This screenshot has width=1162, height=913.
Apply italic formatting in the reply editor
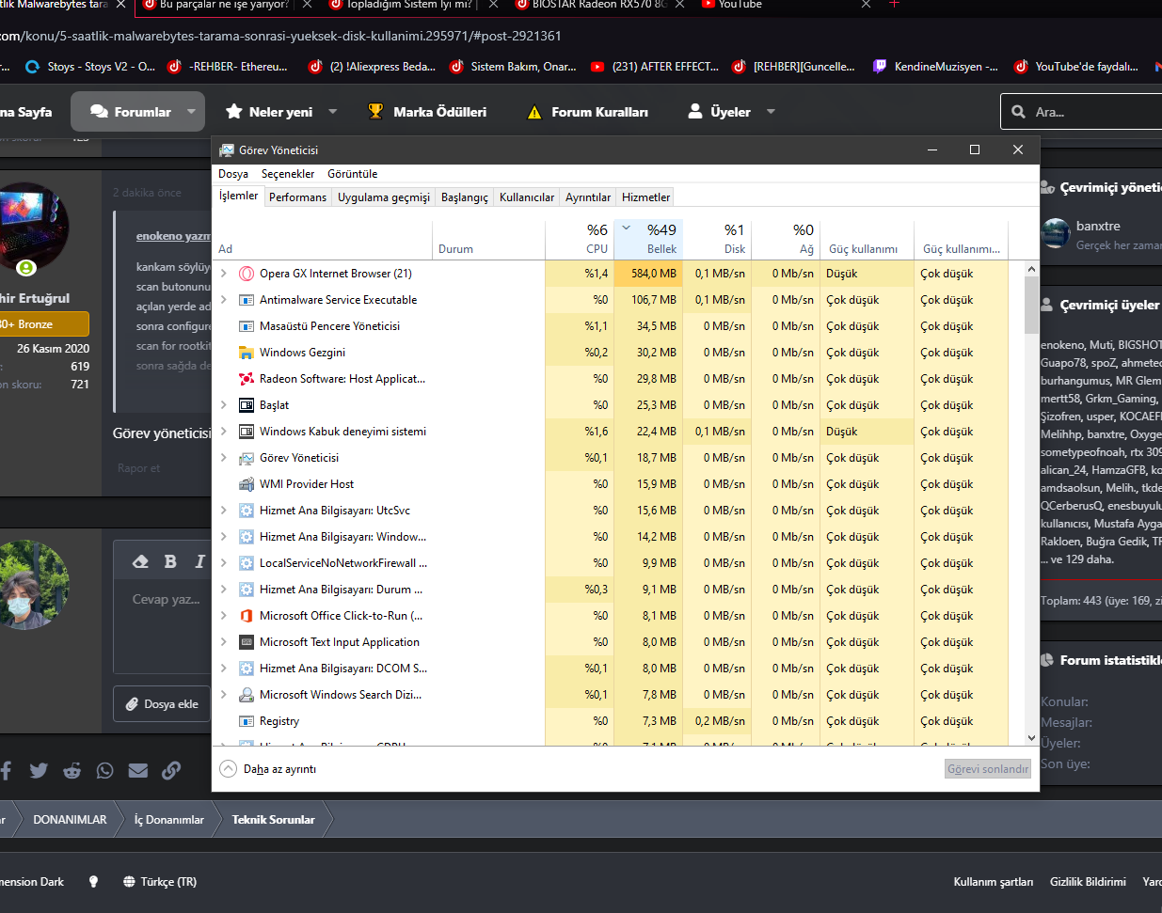click(199, 560)
